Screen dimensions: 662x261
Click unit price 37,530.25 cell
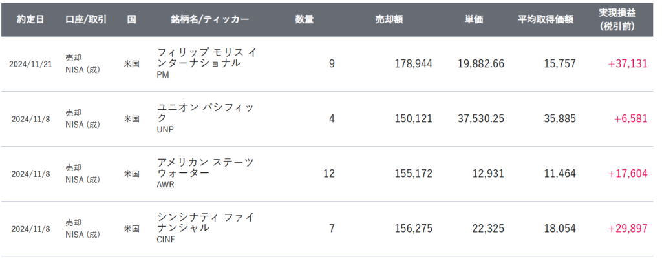tap(480, 120)
